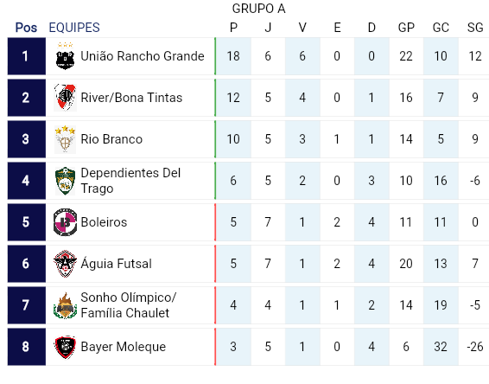489x384 pixels.
Task: Open the Águia Futsal team link
Action: [117, 263]
